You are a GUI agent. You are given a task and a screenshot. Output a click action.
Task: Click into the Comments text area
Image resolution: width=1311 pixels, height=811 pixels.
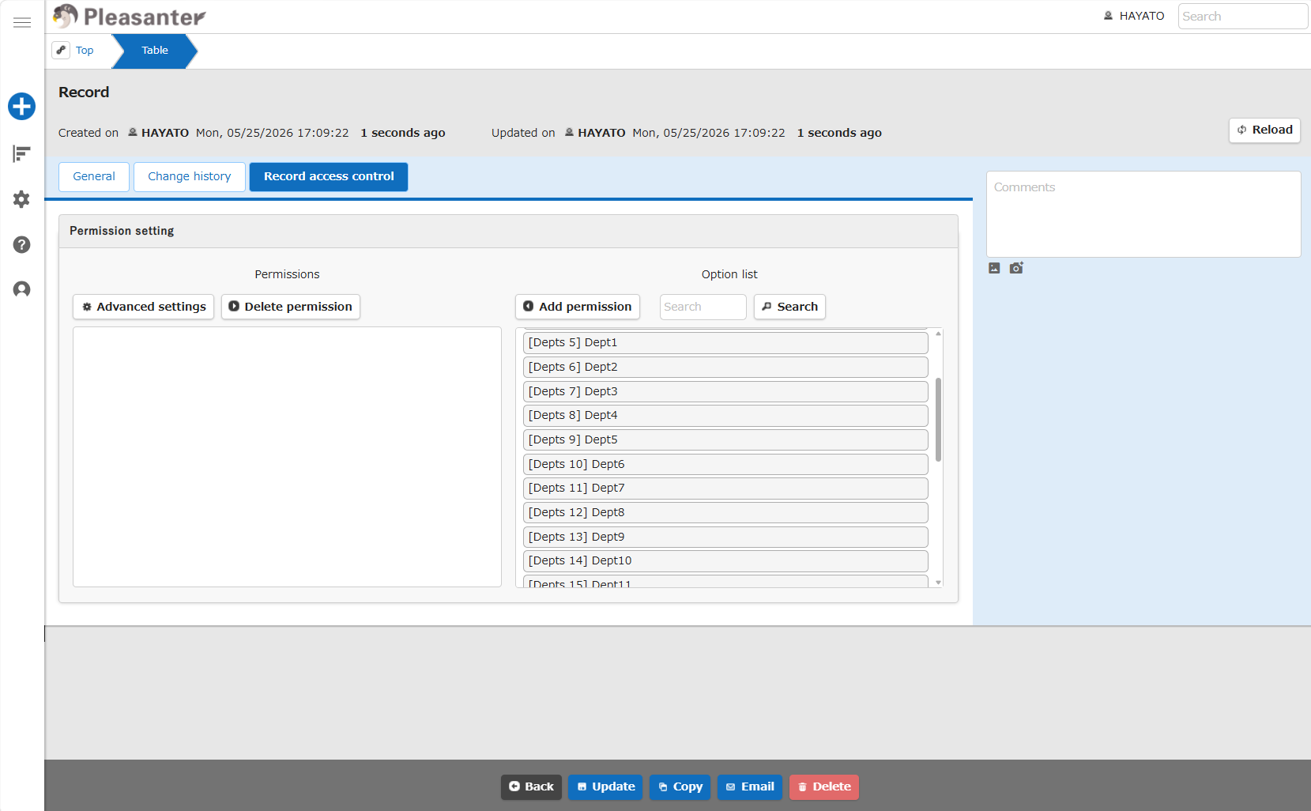click(1143, 214)
